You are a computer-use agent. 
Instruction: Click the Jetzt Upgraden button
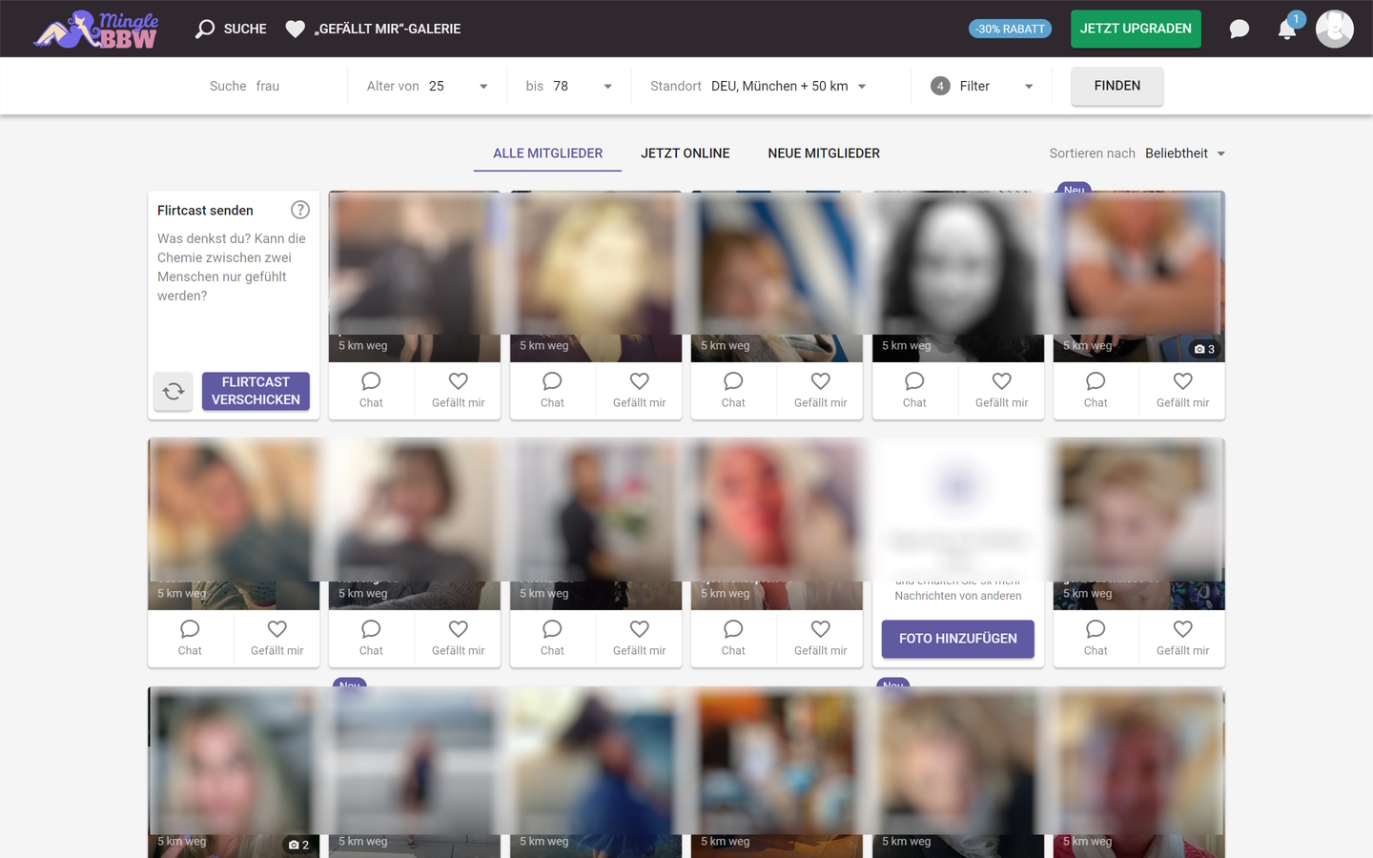[1135, 29]
